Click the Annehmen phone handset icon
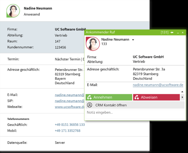Screen dimensions: 188x153 tap(89, 97)
